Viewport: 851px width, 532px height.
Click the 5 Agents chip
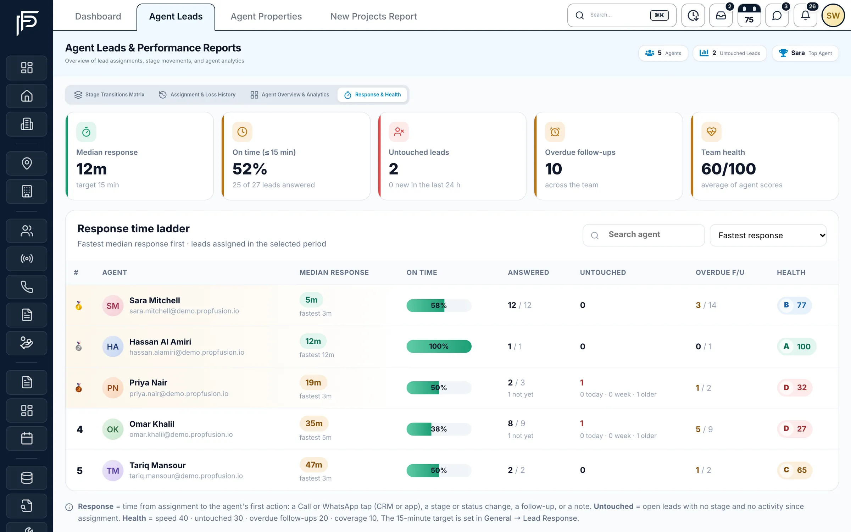click(x=663, y=53)
